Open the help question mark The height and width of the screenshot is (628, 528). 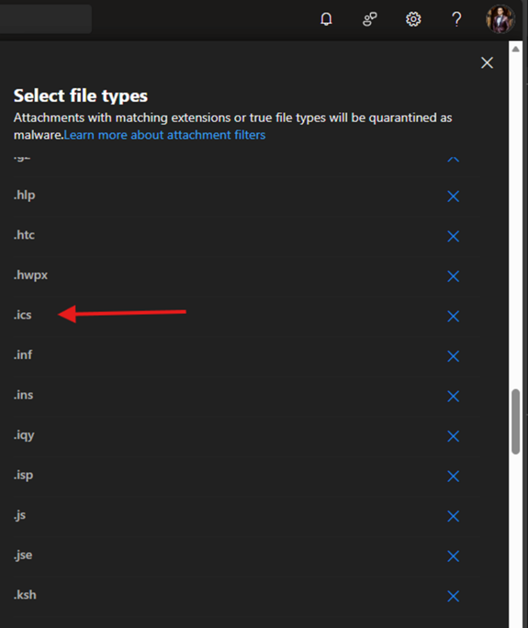(x=456, y=20)
